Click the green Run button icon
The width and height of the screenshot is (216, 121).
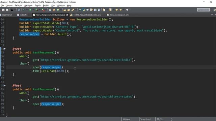[30, 10]
